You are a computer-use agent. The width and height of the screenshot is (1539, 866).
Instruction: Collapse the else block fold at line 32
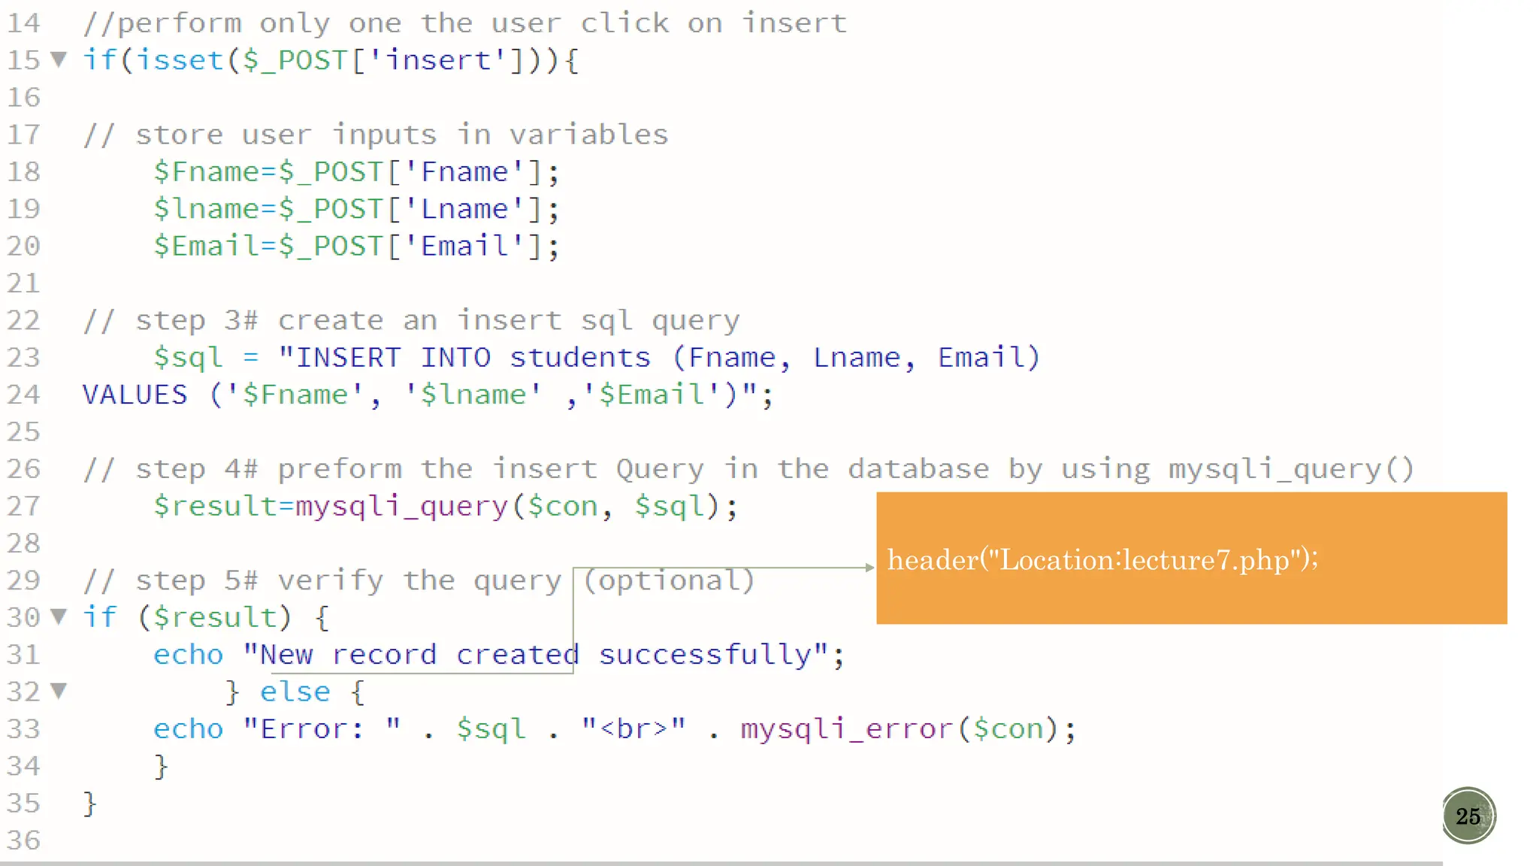click(59, 690)
